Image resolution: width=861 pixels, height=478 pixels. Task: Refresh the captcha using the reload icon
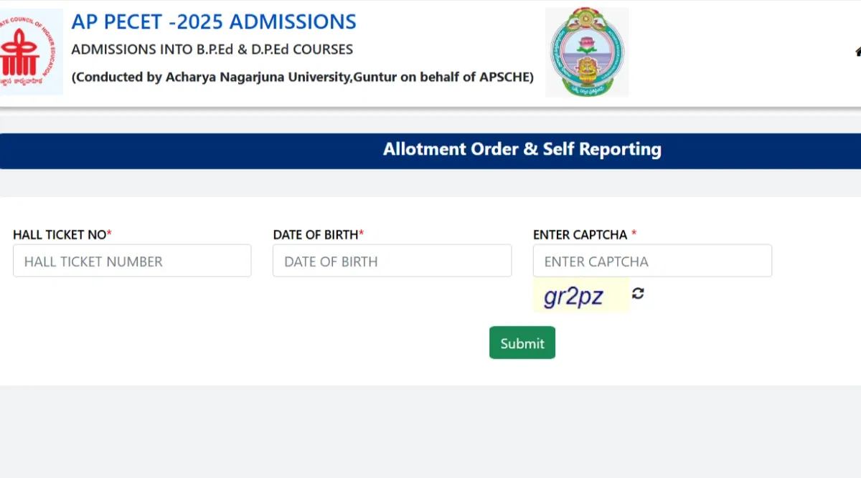coord(638,293)
